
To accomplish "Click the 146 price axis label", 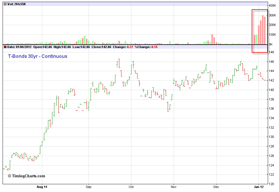I will [x=272, y=62].
